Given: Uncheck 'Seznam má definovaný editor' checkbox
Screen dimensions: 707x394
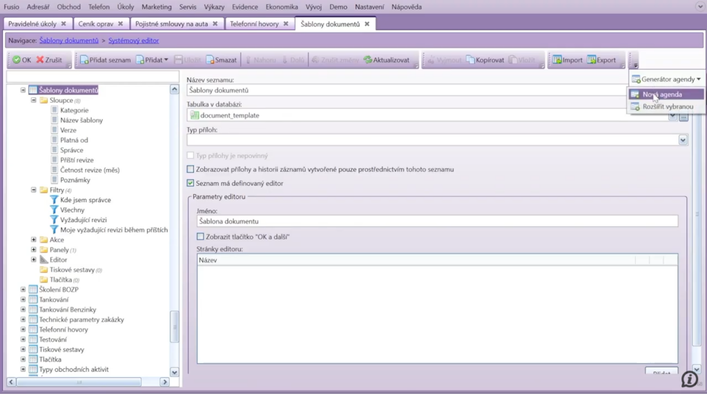Looking at the screenshot, I should point(191,183).
